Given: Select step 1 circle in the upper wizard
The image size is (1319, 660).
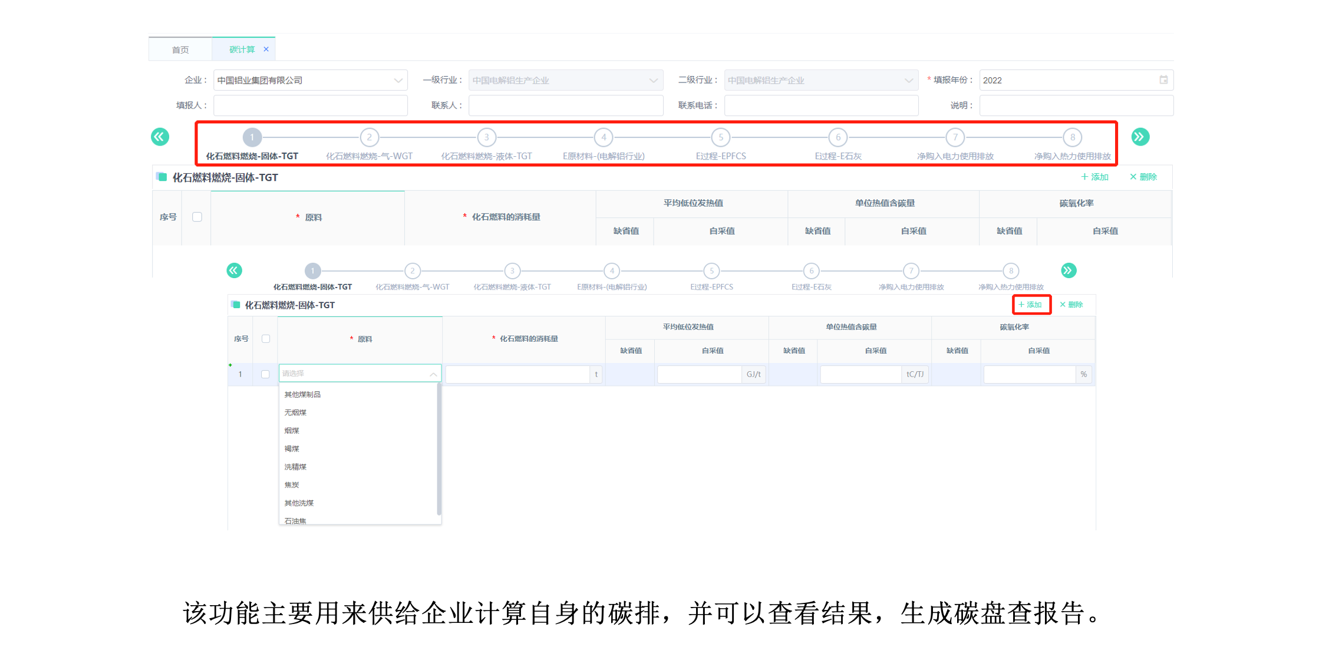Looking at the screenshot, I should tap(252, 137).
